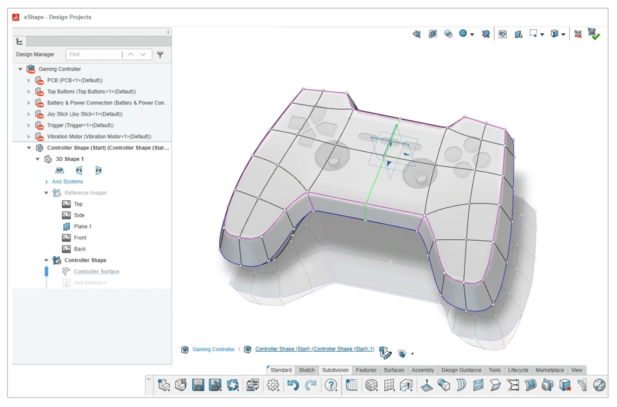
Task: Click the Gaming Controller breadcrumb link
Action: pos(213,349)
